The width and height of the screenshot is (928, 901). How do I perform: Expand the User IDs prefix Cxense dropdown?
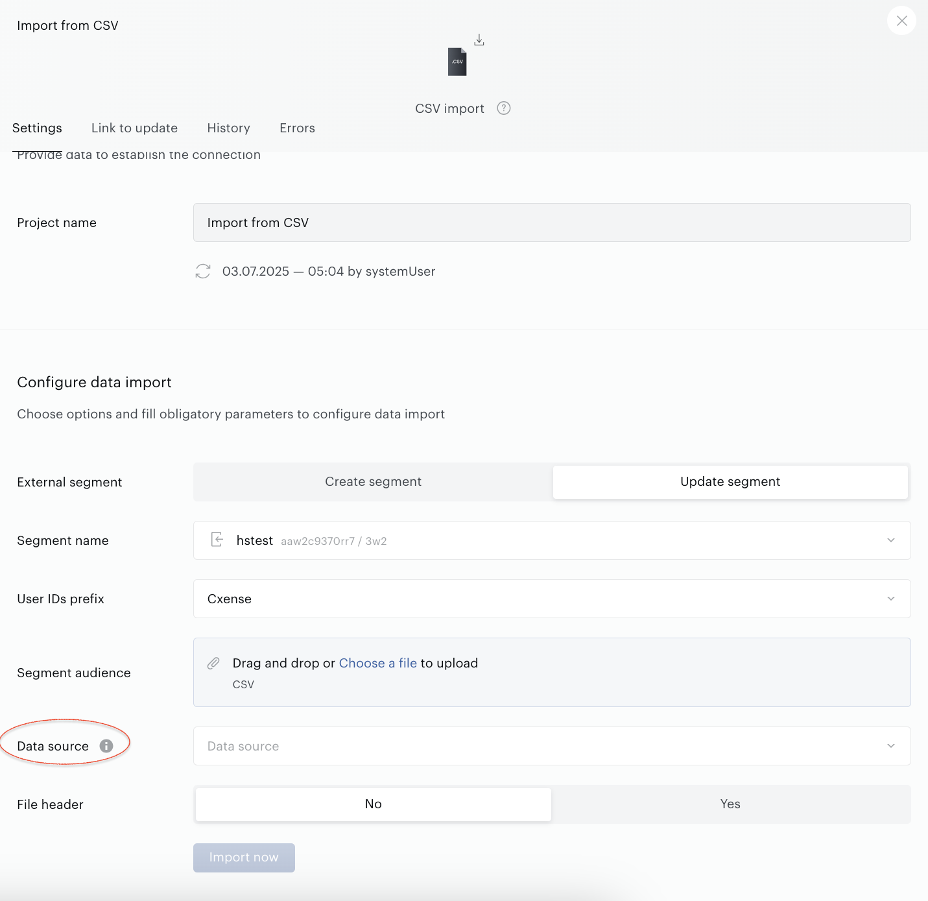point(552,599)
